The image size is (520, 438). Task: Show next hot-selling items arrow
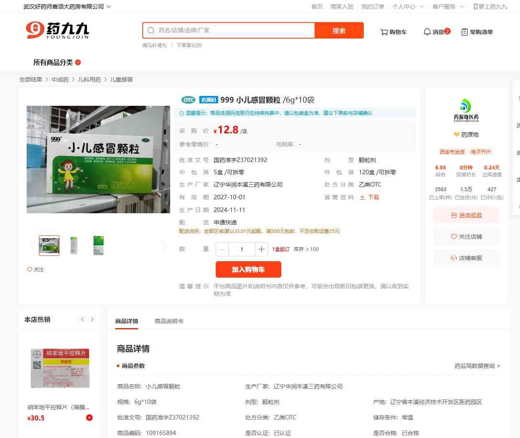pyautogui.click(x=92, y=319)
